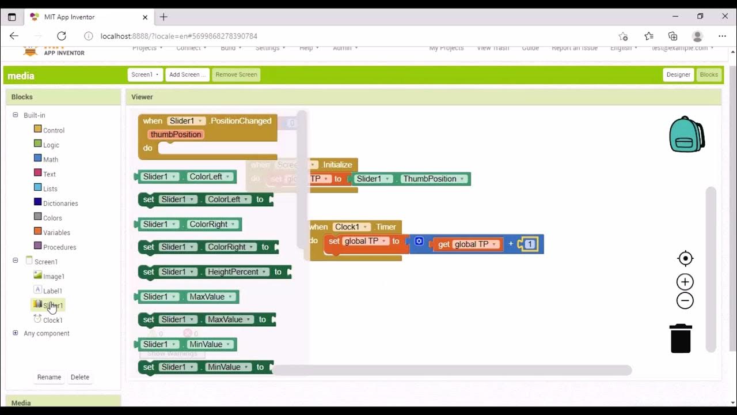Image resolution: width=737 pixels, height=415 pixels.
Task: Center workspace with the target icon
Action: tap(685, 258)
